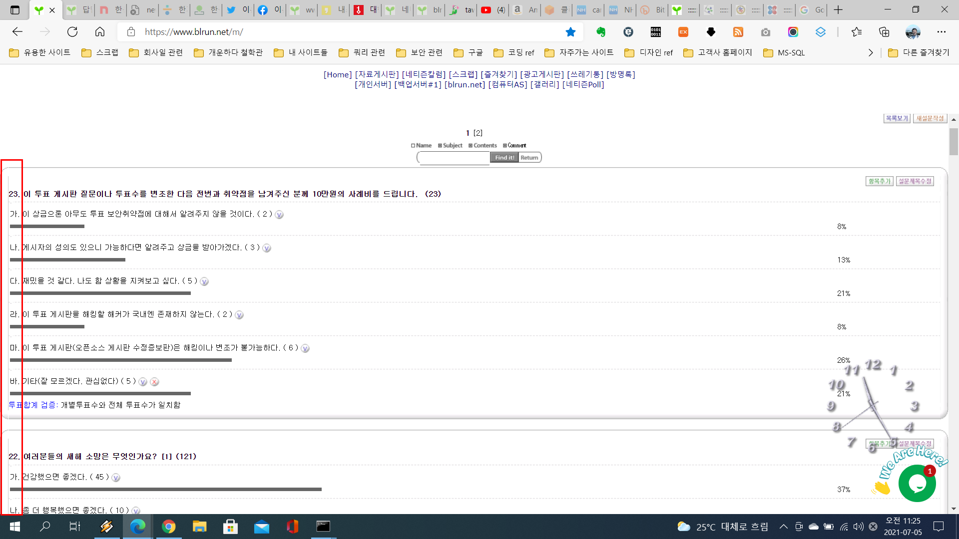Click the Find it! search button
The width and height of the screenshot is (959, 539).
504,158
